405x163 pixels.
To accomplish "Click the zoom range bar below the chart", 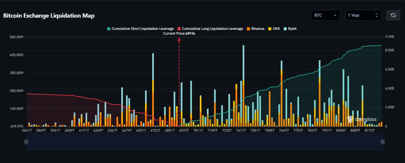I will 204,142.
